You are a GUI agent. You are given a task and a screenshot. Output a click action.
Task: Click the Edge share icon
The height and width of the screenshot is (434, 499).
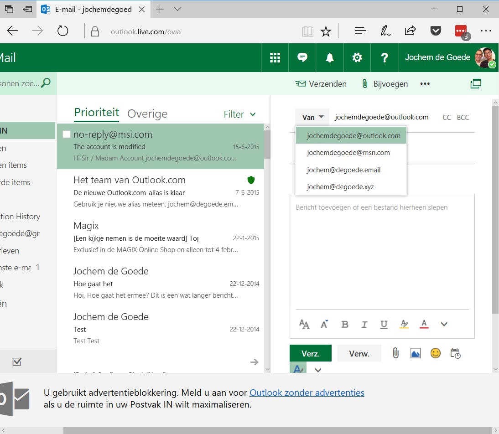(410, 31)
